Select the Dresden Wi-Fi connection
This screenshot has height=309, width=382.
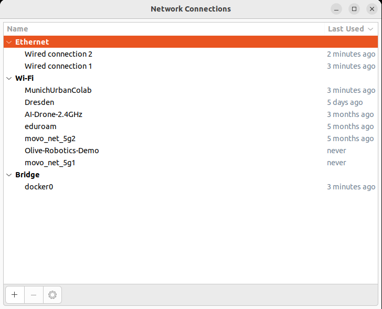click(39, 102)
